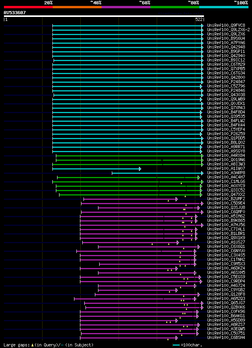Click the purple alignment bar for UniRef100_C9YGB2
The height and width of the screenshot is (348, 252).
[x=138, y=290]
